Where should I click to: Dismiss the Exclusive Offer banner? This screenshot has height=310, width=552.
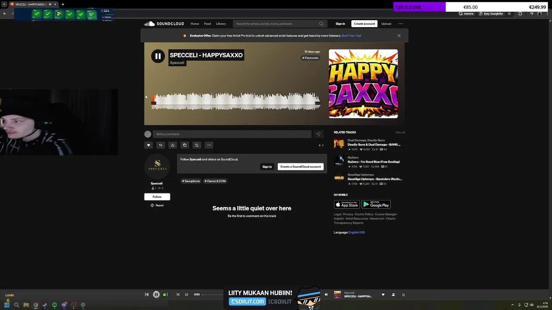click(x=399, y=36)
